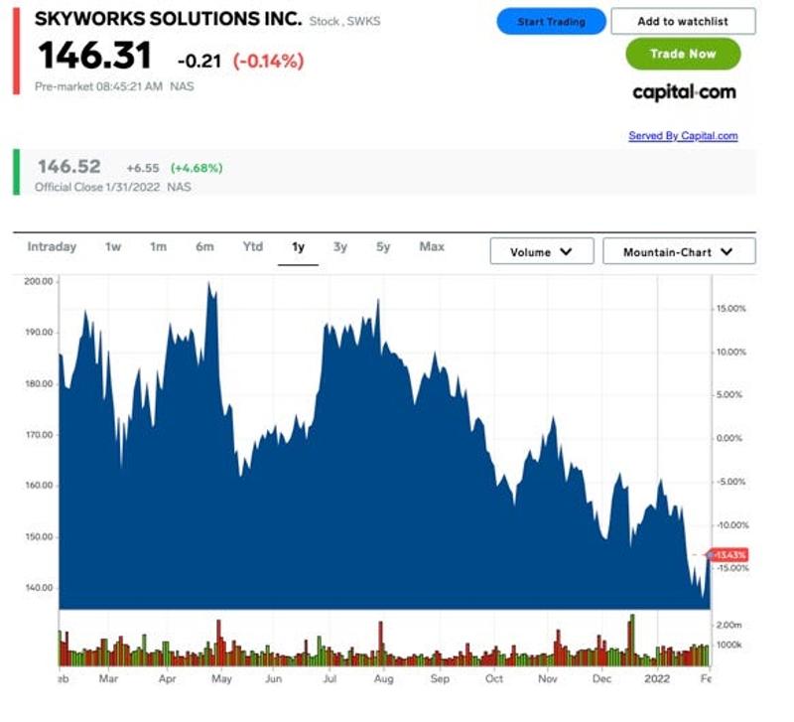794x722 pixels.
Task: Click the SKYWORKS SOLUTIONS INC. title
Action: tap(168, 19)
